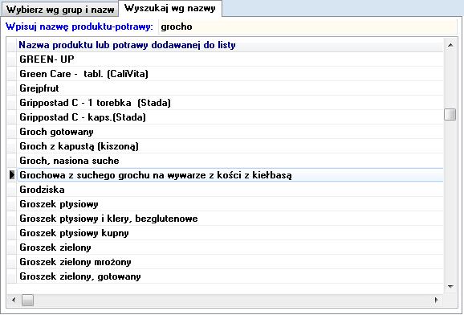Viewport: 464px width, 315px height.
Task: Select 'Green Care - tabl. (CaliVita)' row
Action: coord(230,74)
